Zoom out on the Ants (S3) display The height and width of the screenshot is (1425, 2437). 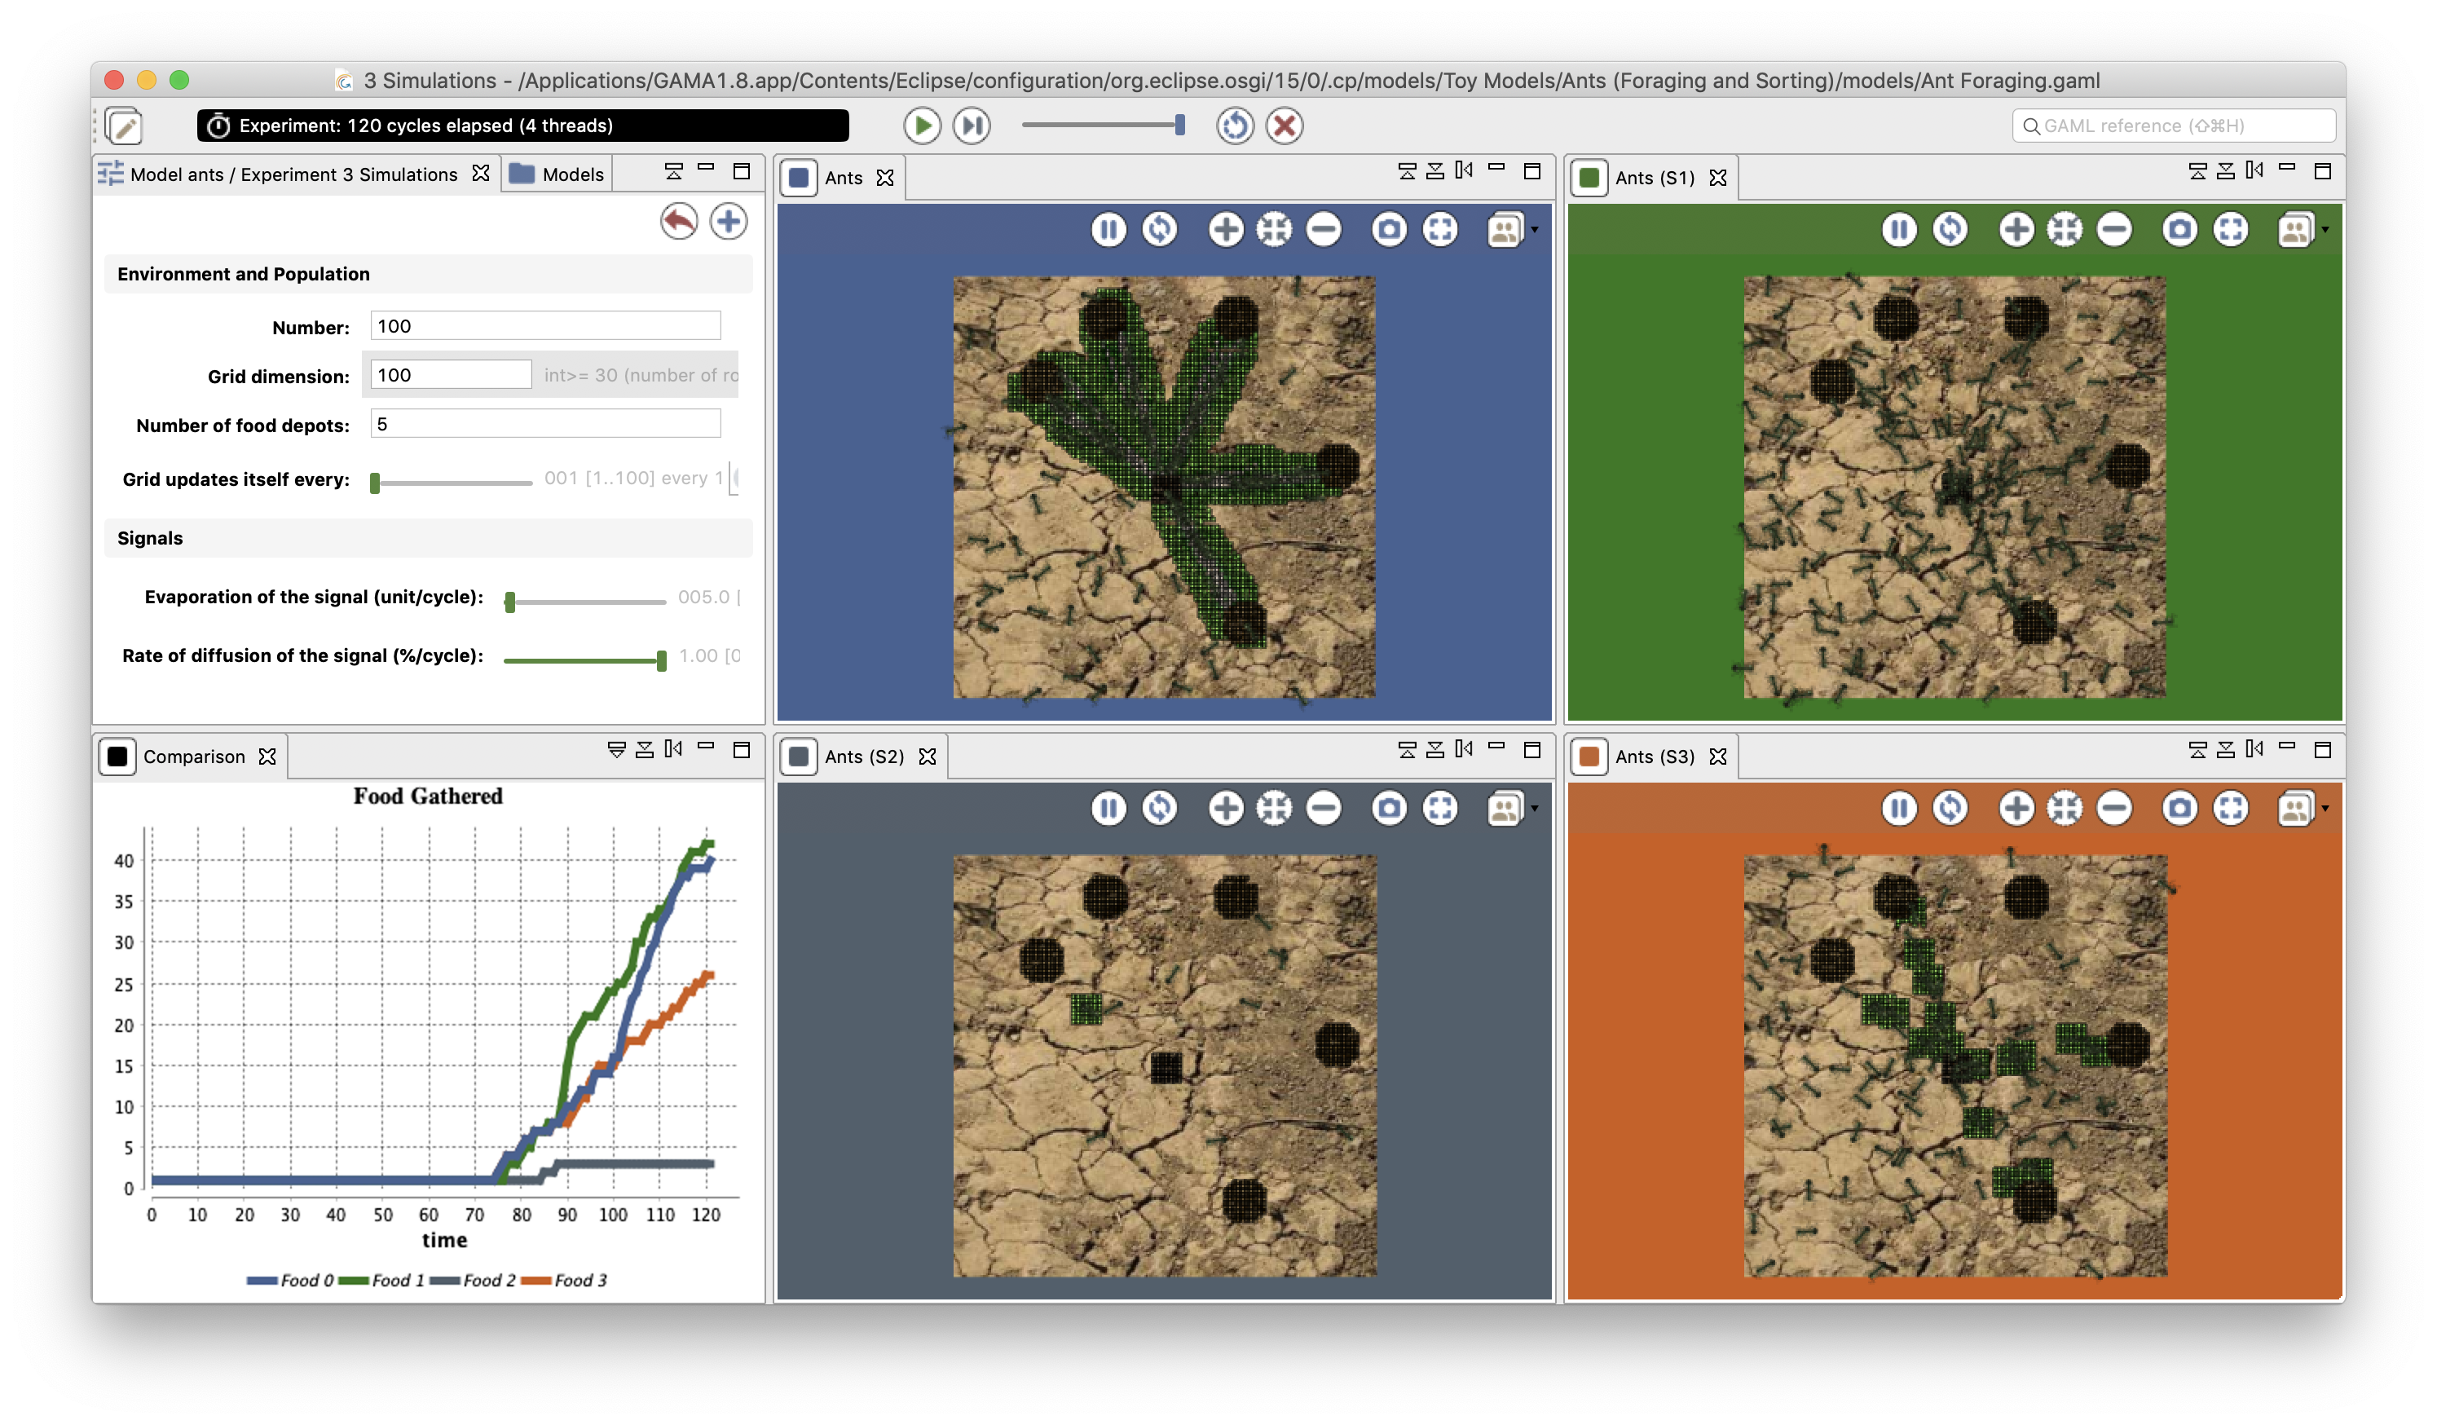pos(2114,809)
